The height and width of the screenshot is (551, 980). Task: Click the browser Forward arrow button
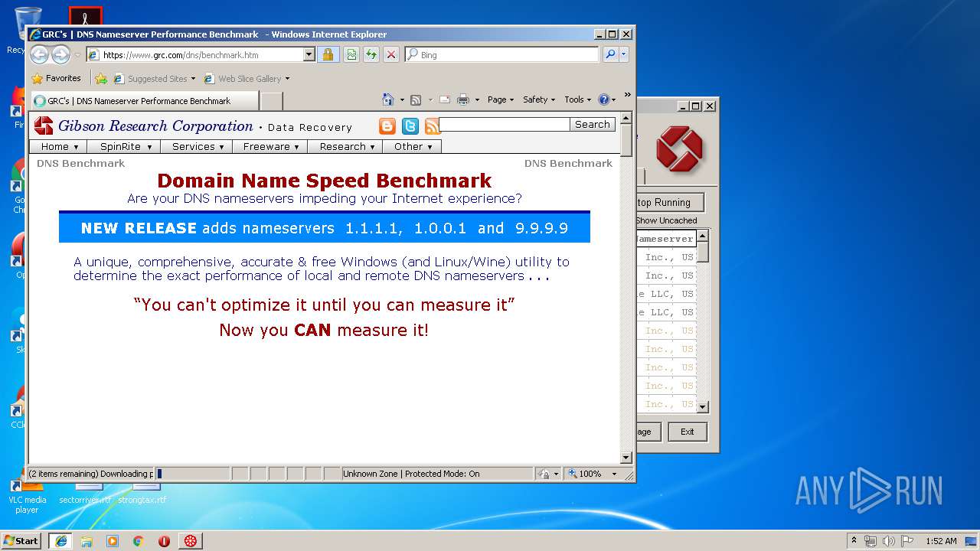[x=60, y=54]
